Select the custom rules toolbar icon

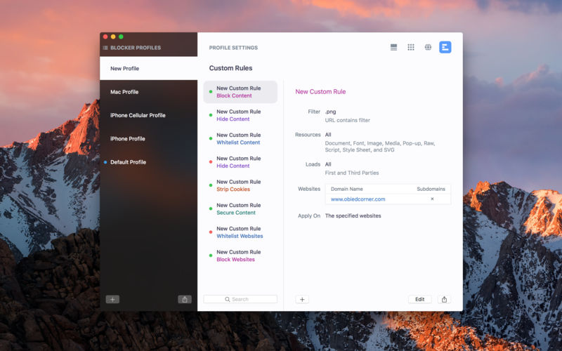pyautogui.click(x=445, y=47)
